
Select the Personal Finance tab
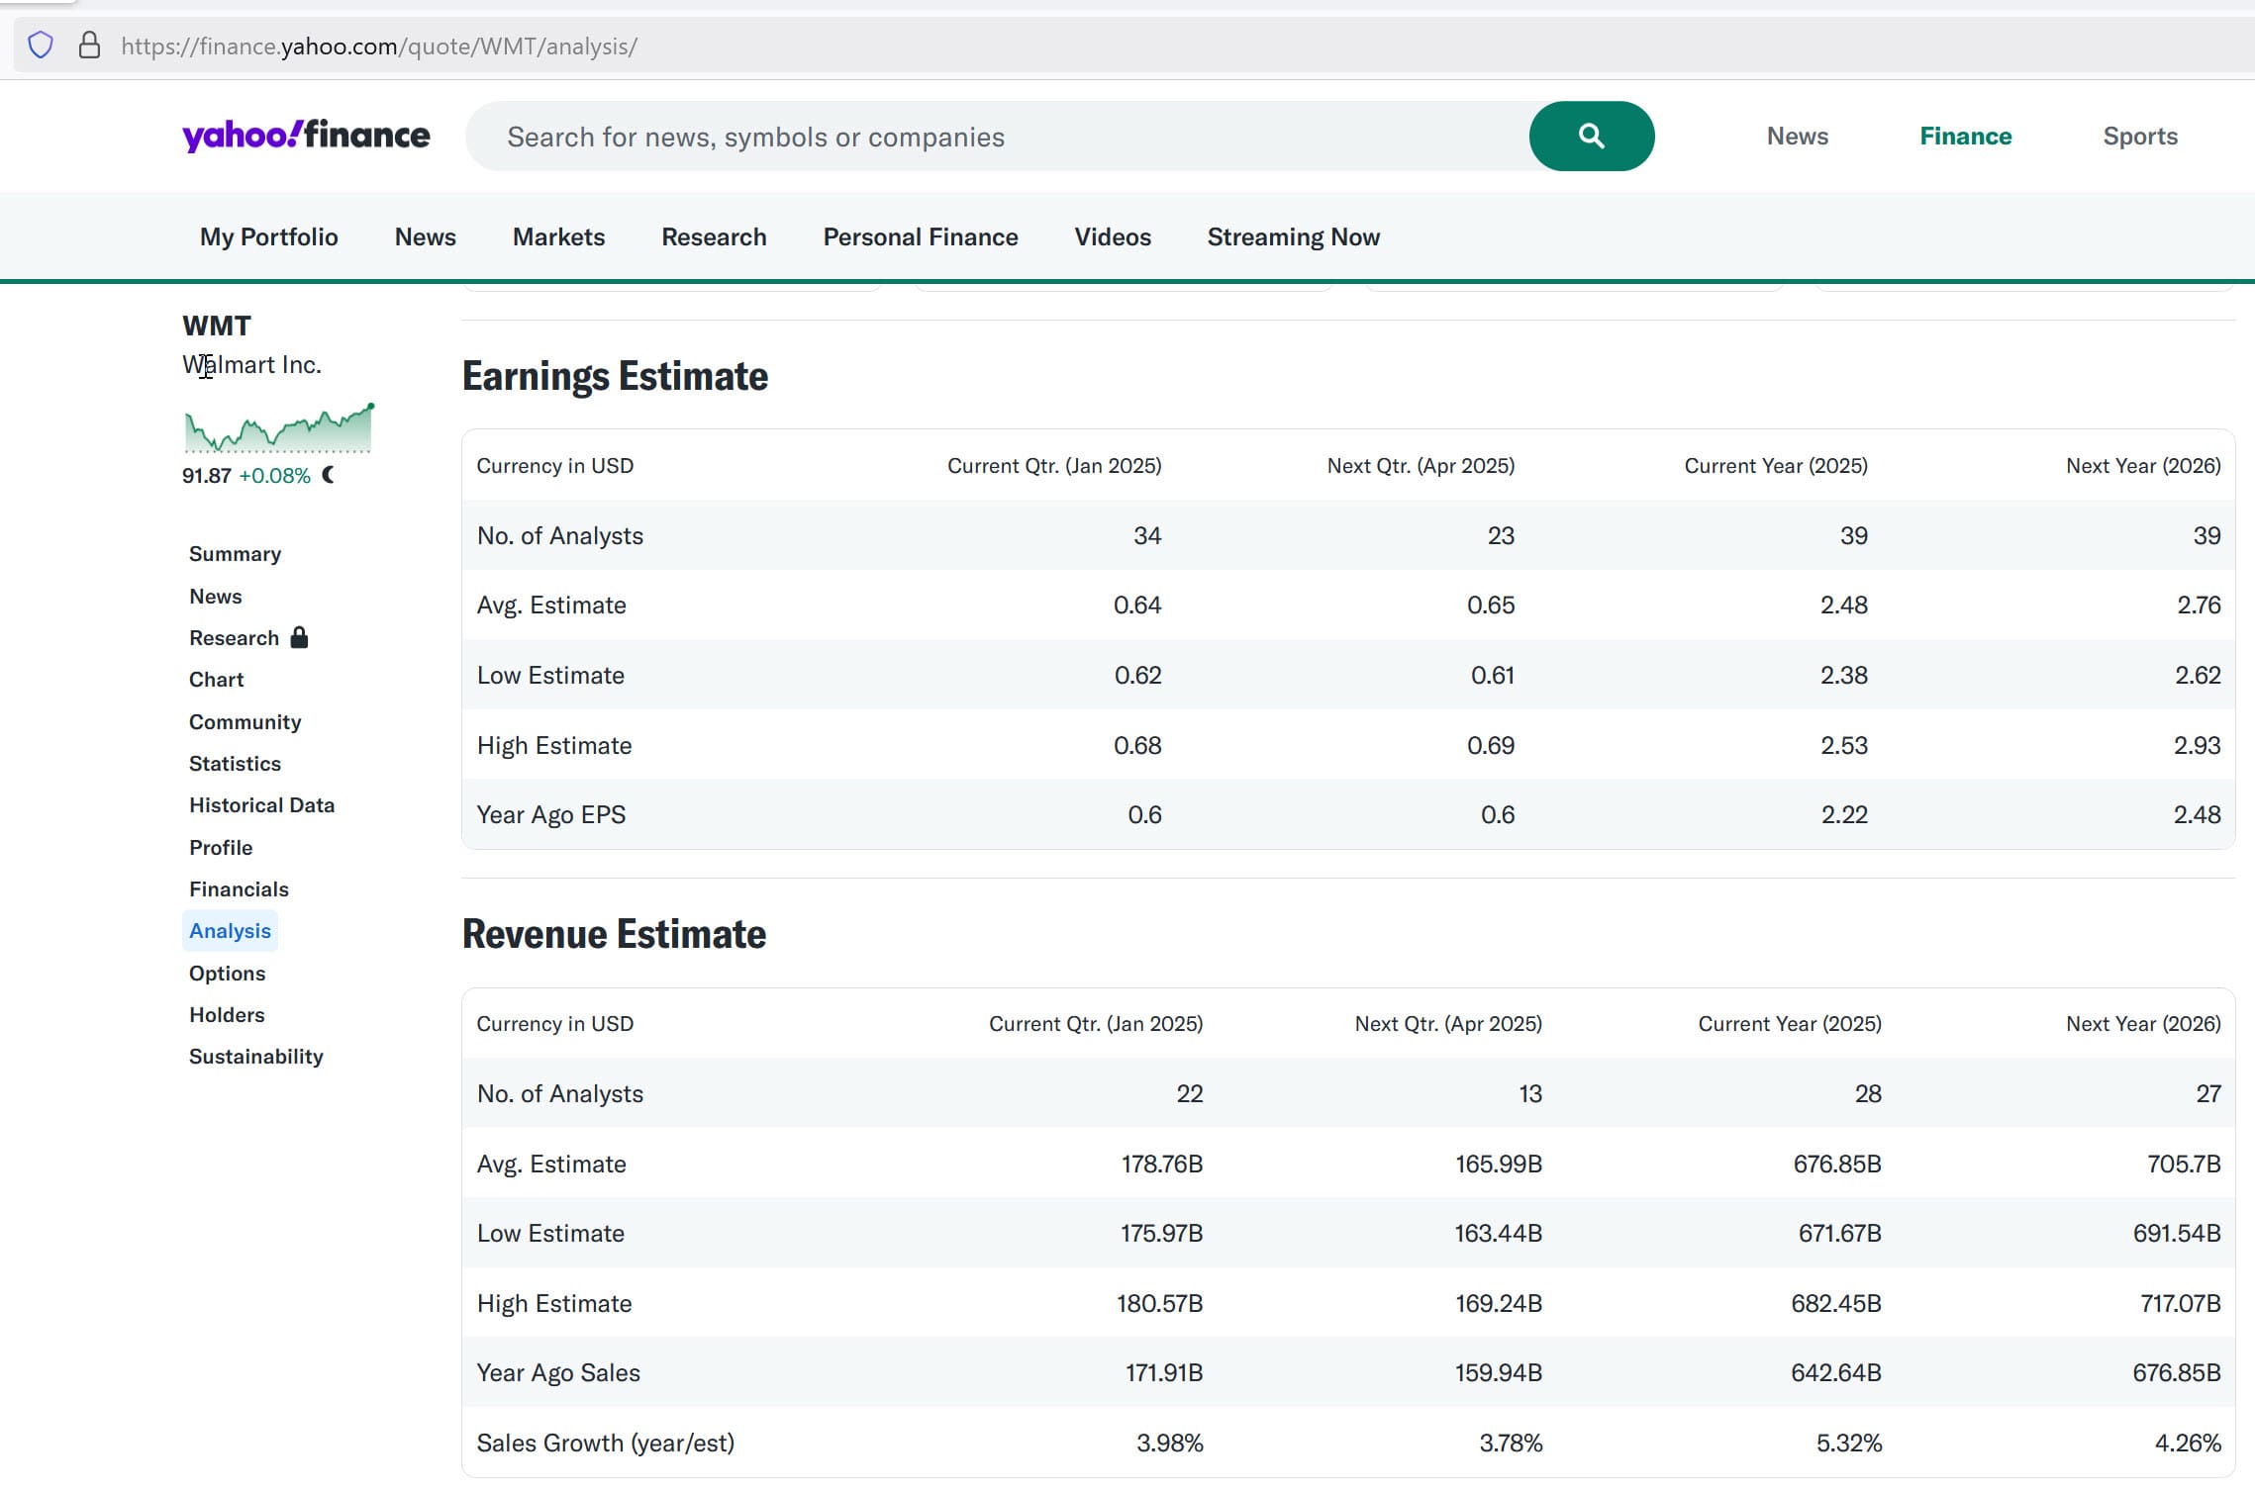pyautogui.click(x=920, y=236)
